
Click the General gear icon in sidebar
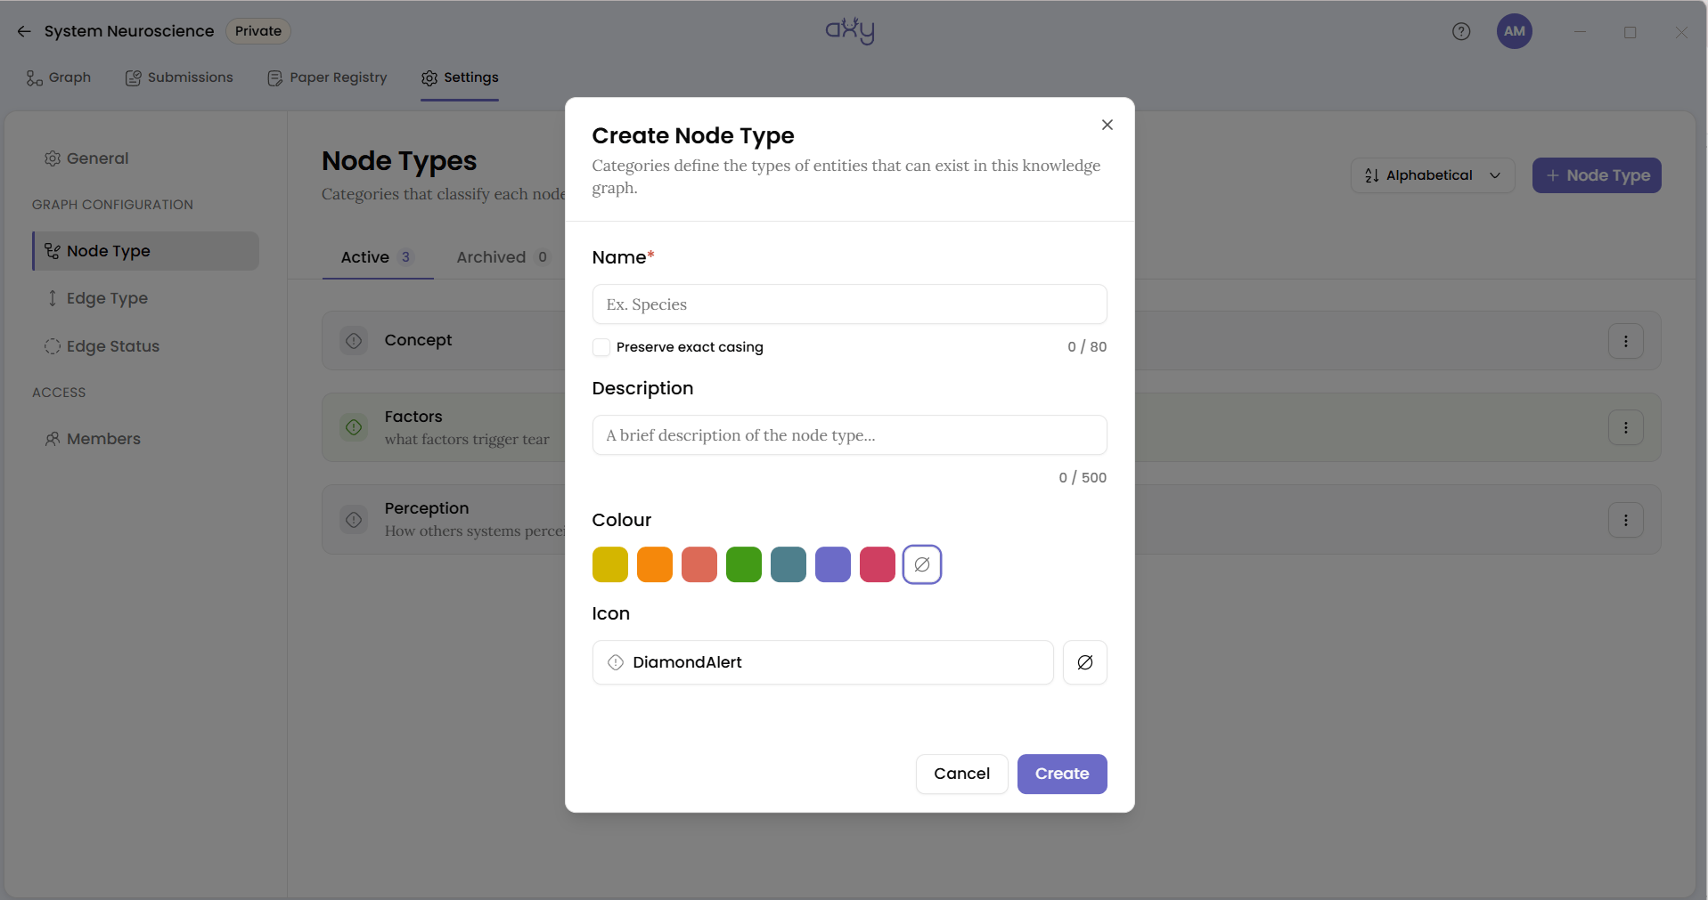click(x=53, y=158)
